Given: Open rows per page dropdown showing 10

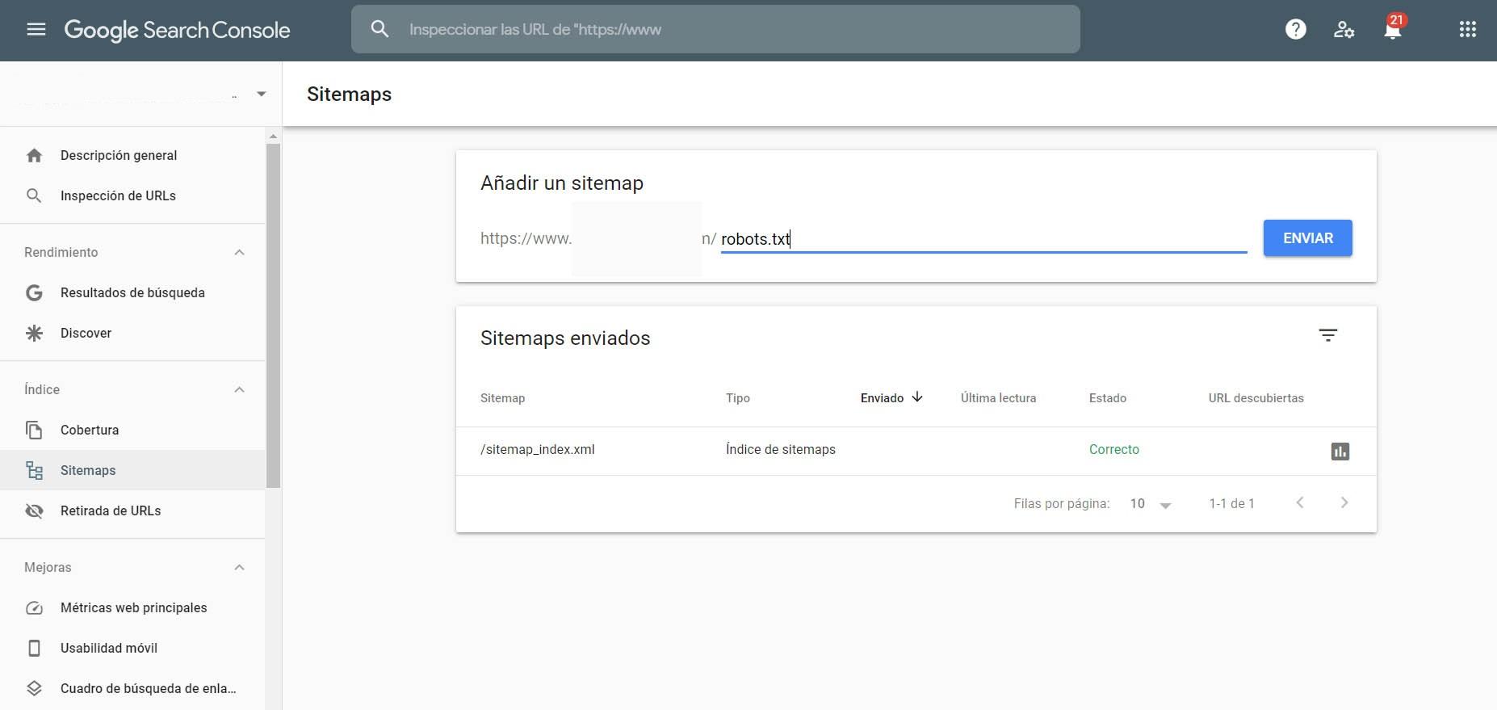Looking at the screenshot, I should click(1151, 504).
